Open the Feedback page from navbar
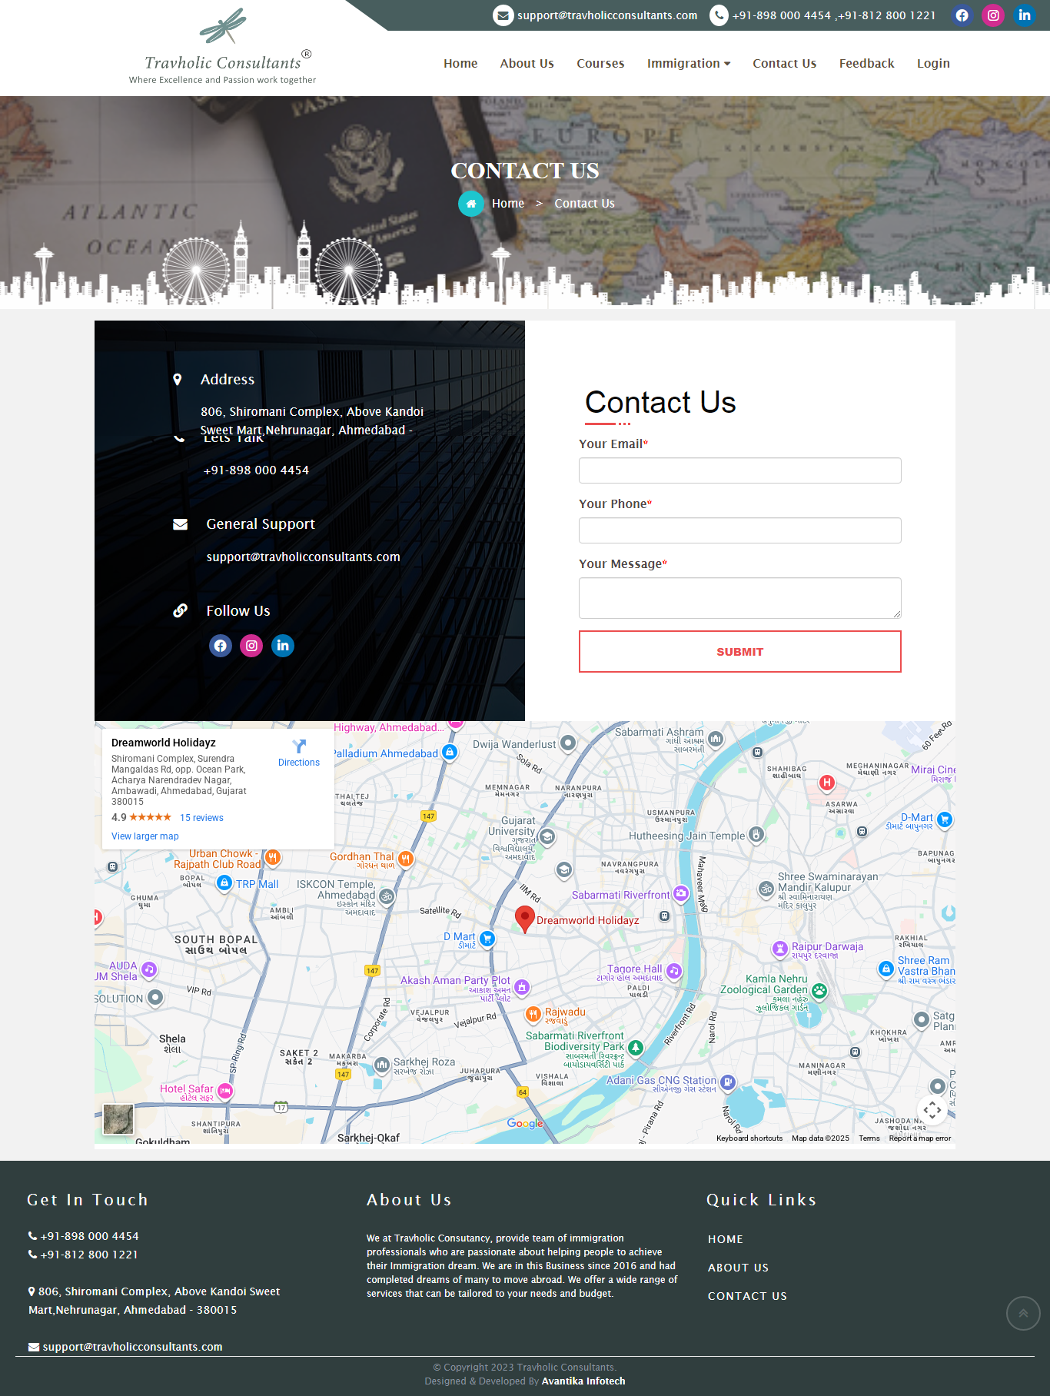 (866, 64)
